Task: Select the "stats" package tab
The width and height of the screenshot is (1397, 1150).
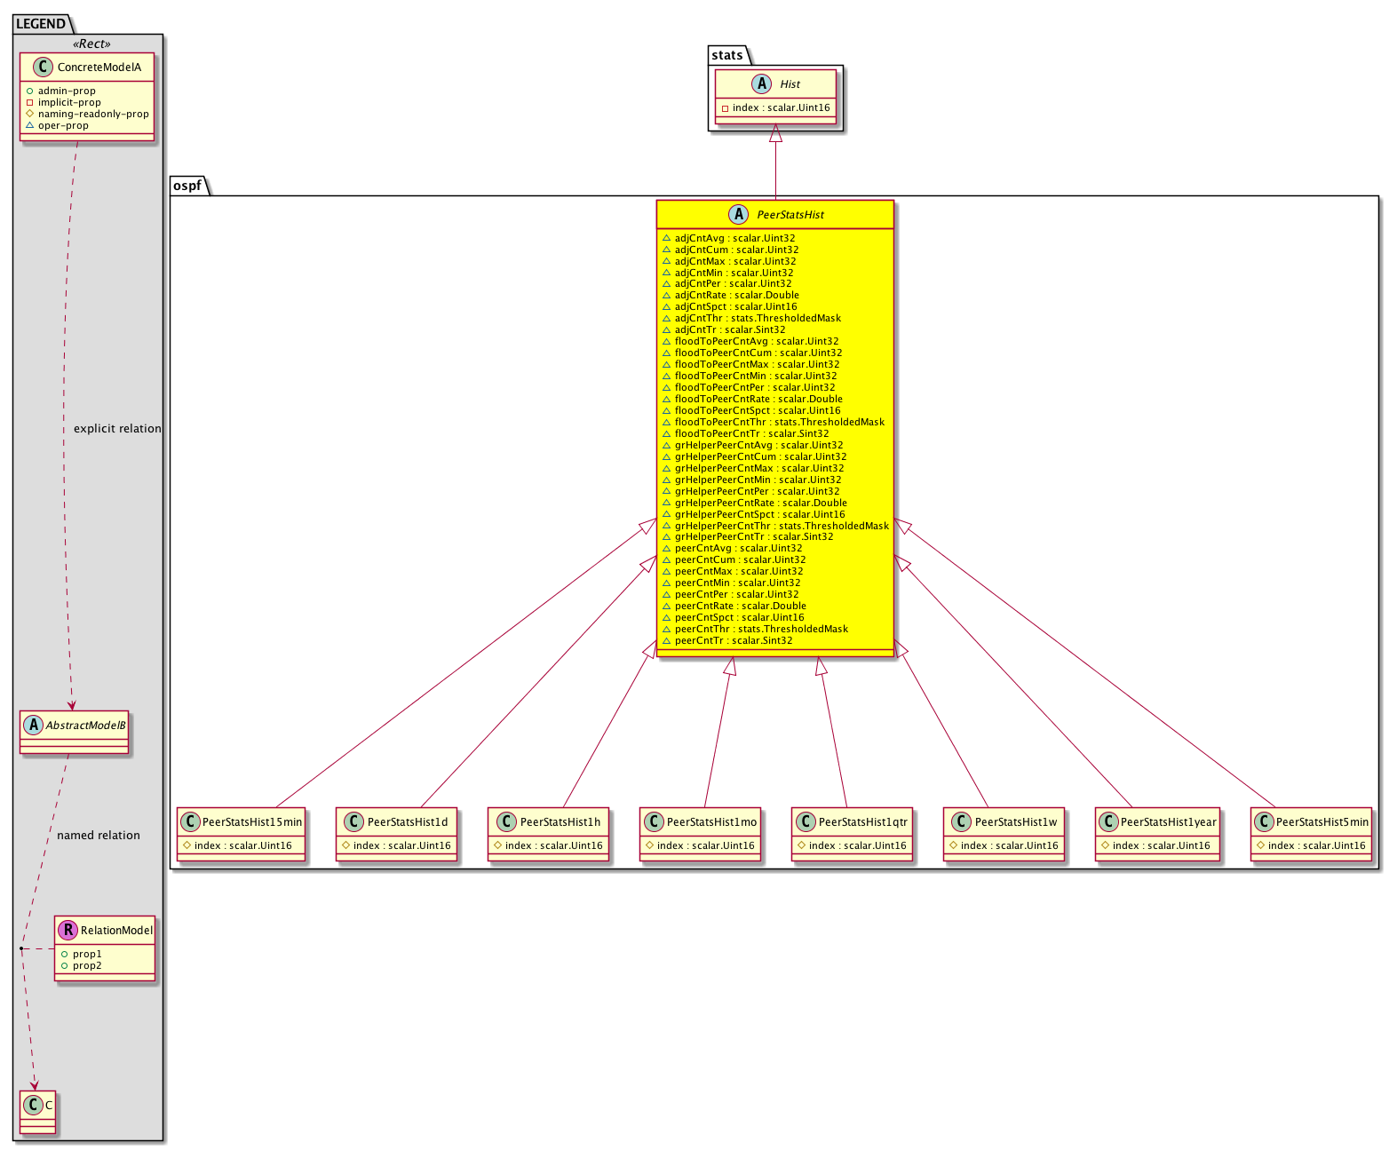Action: pyautogui.click(x=726, y=55)
